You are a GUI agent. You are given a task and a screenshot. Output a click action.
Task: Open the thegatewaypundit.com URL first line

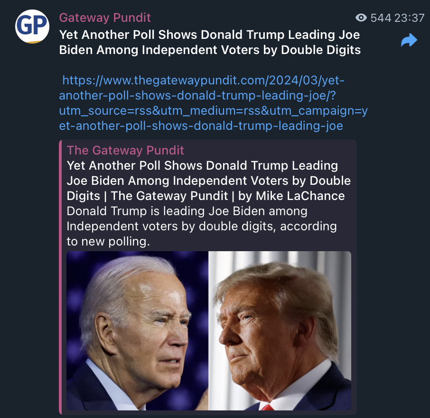pos(203,80)
